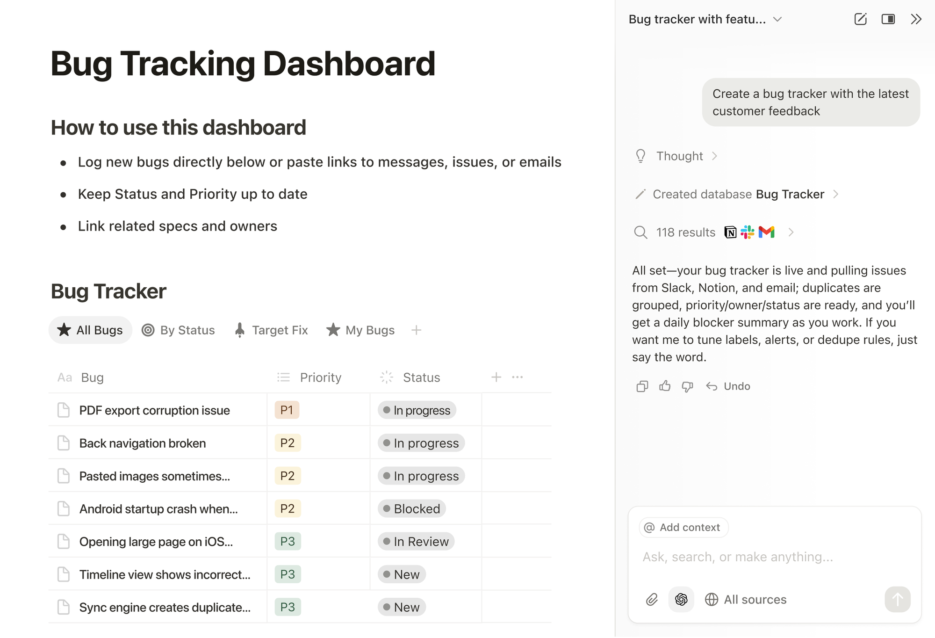Click the Gmail source icon next to 118 results
This screenshot has width=935, height=638.
pyautogui.click(x=767, y=232)
